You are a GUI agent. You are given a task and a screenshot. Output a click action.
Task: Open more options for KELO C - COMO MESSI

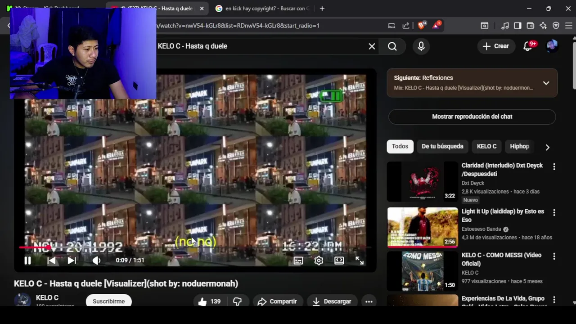click(x=554, y=256)
